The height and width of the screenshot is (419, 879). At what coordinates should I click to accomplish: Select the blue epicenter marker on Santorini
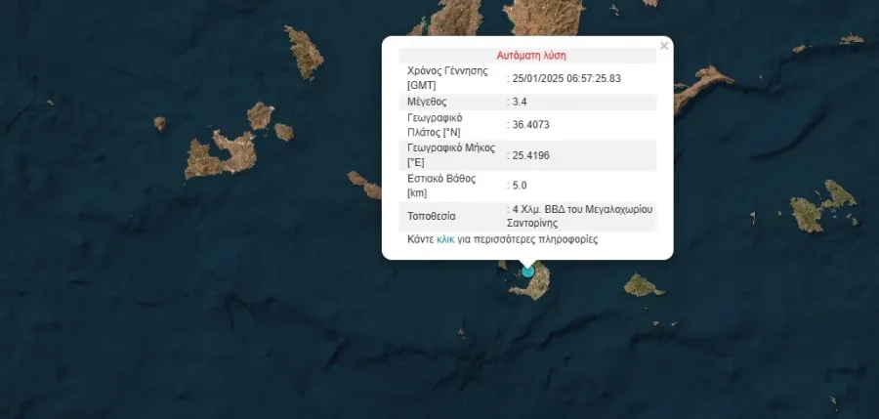tap(527, 272)
